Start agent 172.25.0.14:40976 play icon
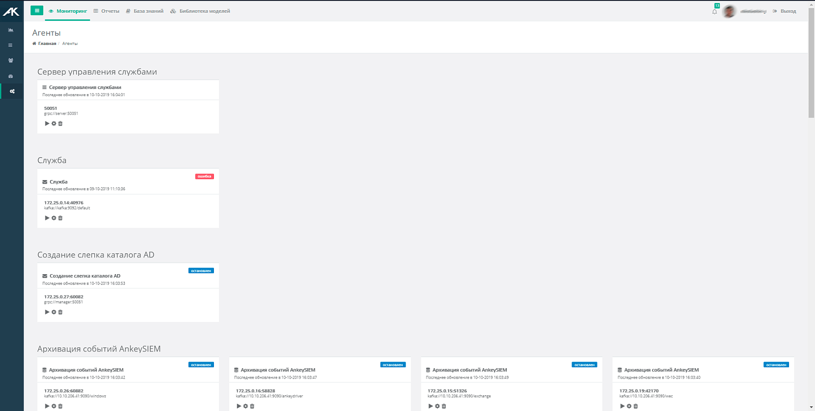 coord(47,218)
